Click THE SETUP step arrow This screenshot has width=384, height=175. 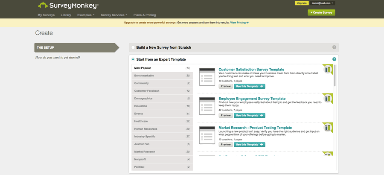click(77, 47)
